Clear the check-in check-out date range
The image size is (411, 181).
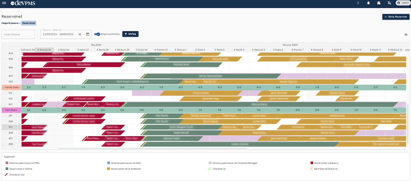coord(80,34)
